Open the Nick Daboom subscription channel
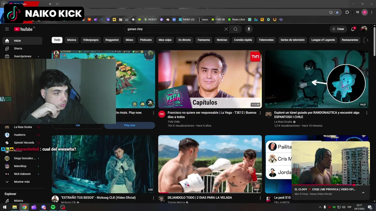The width and height of the screenshot is (376, 211). point(22,174)
